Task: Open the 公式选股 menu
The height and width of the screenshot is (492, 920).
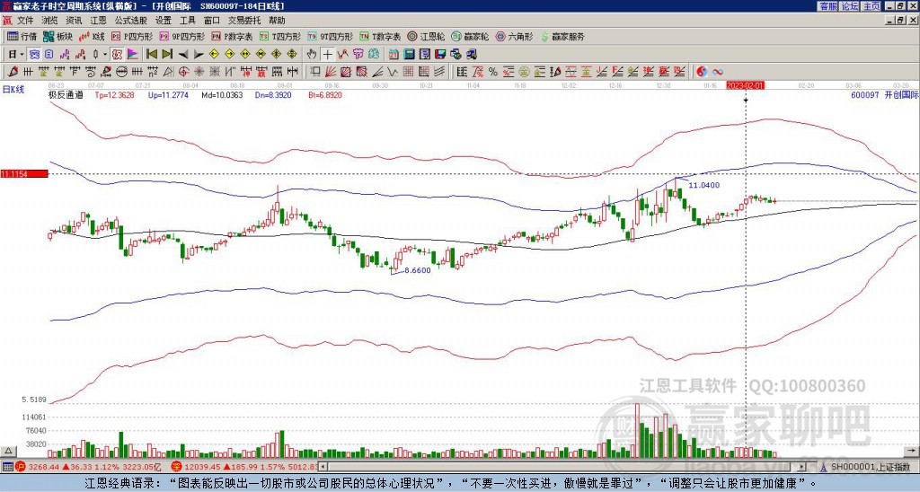Action: (131, 21)
